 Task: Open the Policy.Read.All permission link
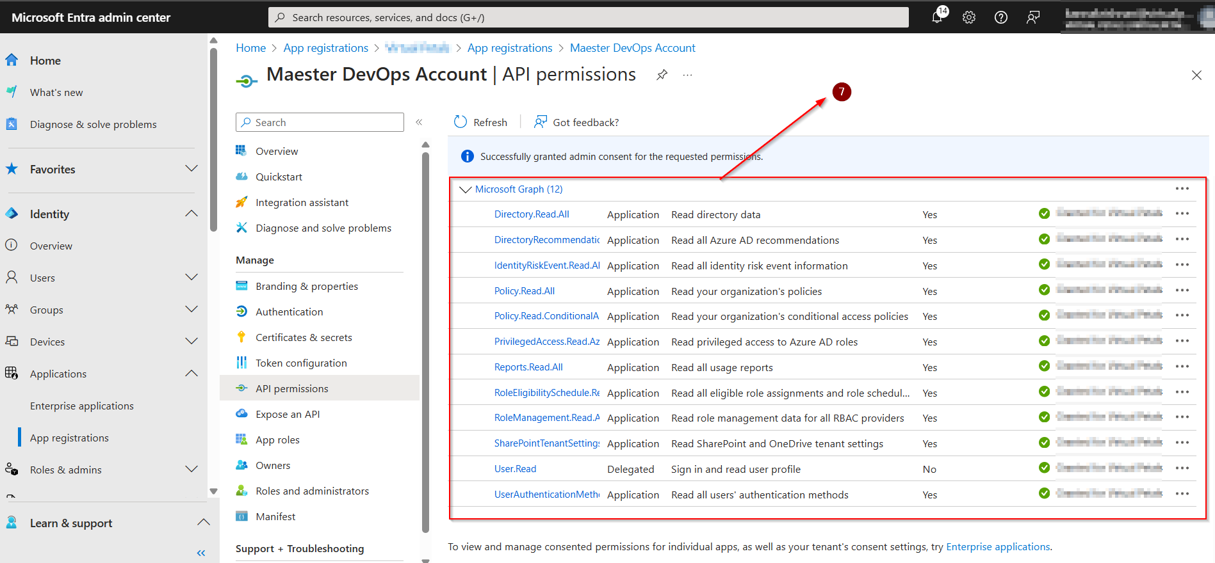(525, 291)
